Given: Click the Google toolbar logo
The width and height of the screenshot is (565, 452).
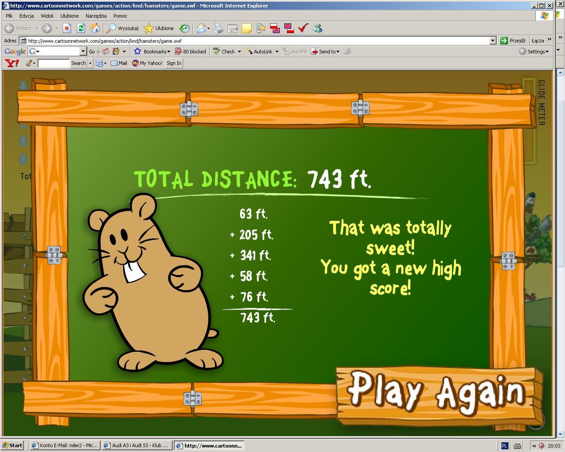Looking at the screenshot, I should tap(15, 52).
